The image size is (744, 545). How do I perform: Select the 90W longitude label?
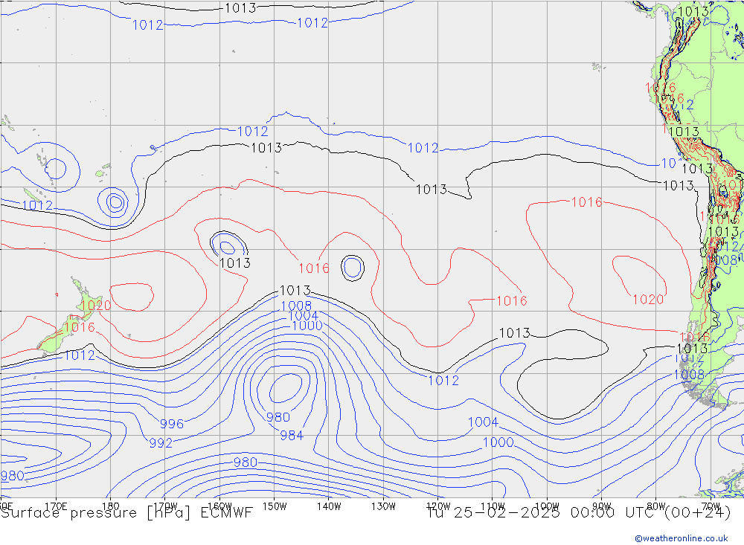tap(602, 506)
